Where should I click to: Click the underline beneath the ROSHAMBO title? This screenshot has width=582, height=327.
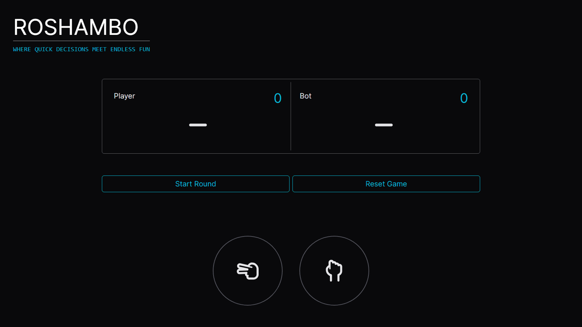tap(81, 41)
